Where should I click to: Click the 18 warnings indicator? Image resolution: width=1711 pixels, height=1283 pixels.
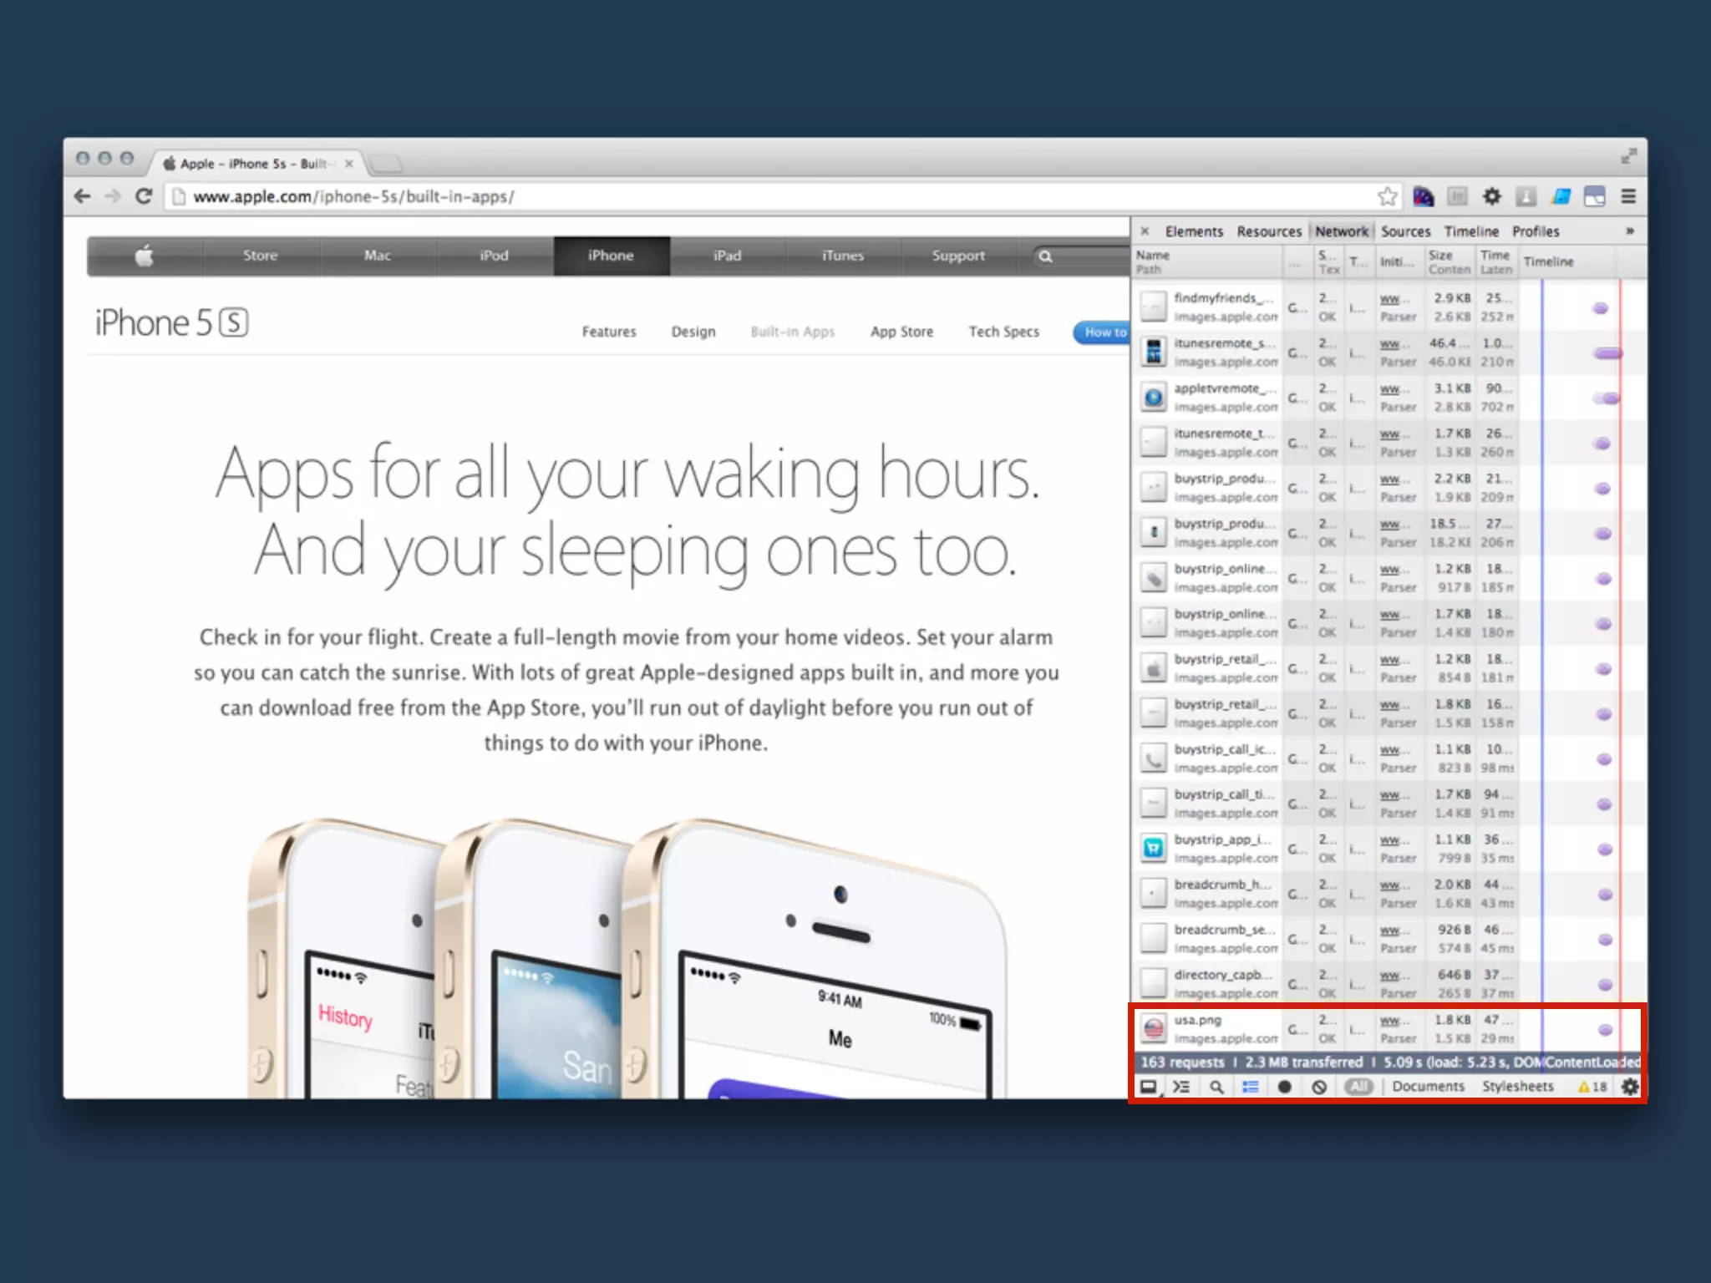pos(1592,1087)
